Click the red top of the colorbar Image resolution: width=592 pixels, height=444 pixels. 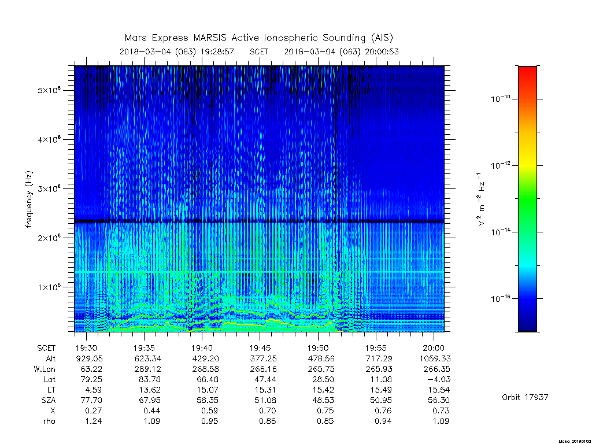tap(527, 72)
